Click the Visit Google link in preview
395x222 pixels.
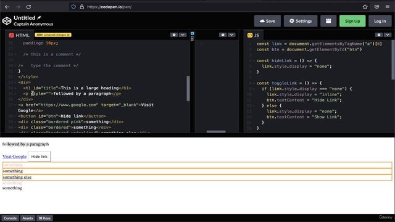(14, 156)
